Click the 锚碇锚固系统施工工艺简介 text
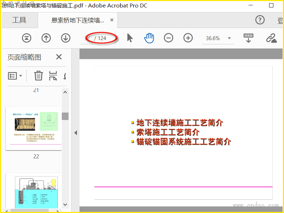 point(184,141)
